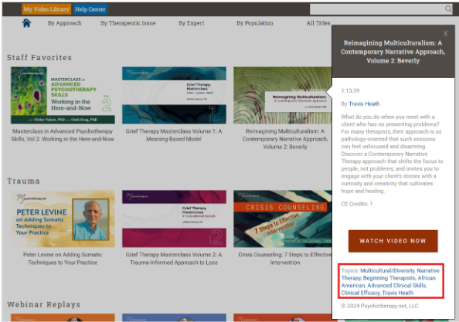The image size is (459, 322).
Task: Click title Masterclass in Advanced Psychotherapy Skills, Vol 2
Action: click(63, 135)
